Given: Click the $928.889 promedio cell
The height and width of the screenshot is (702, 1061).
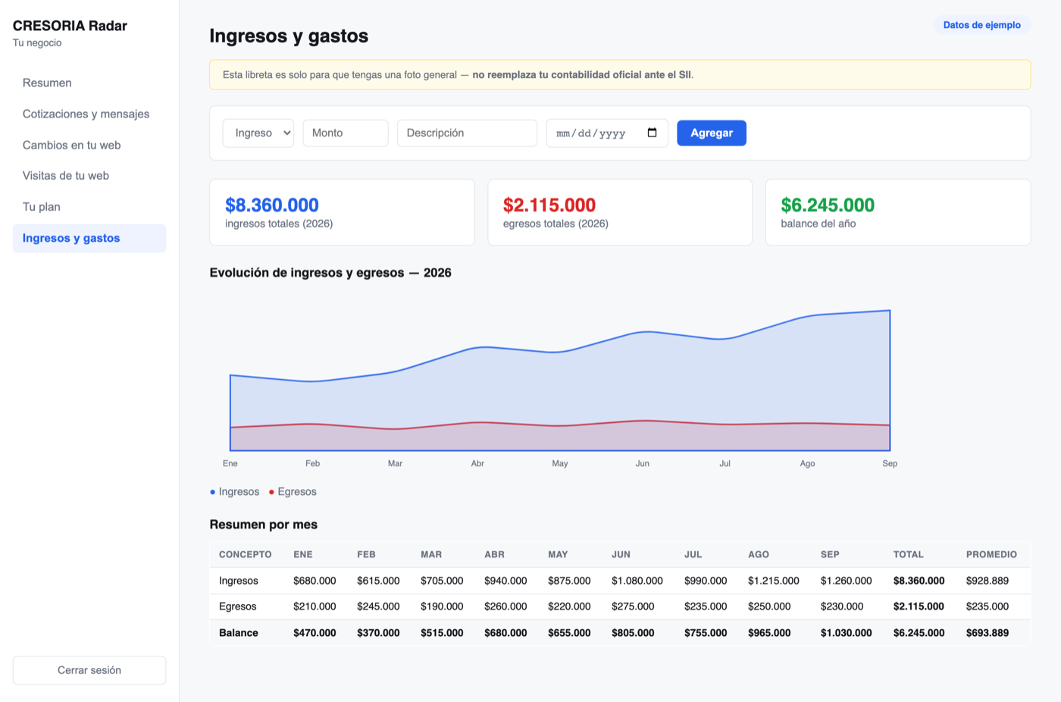Looking at the screenshot, I should pyautogui.click(x=987, y=581).
